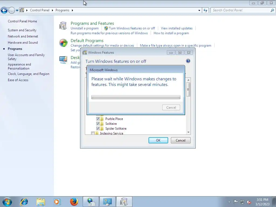Go to Hardware and Sound
The width and height of the screenshot is (276, 207).
pos(23,42)
